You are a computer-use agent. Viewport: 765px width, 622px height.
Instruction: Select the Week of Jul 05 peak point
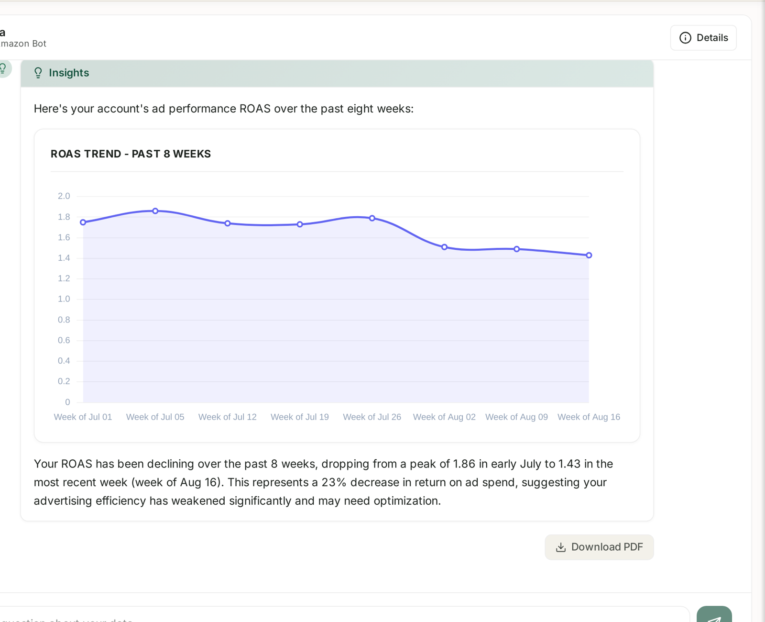(155, 211)
